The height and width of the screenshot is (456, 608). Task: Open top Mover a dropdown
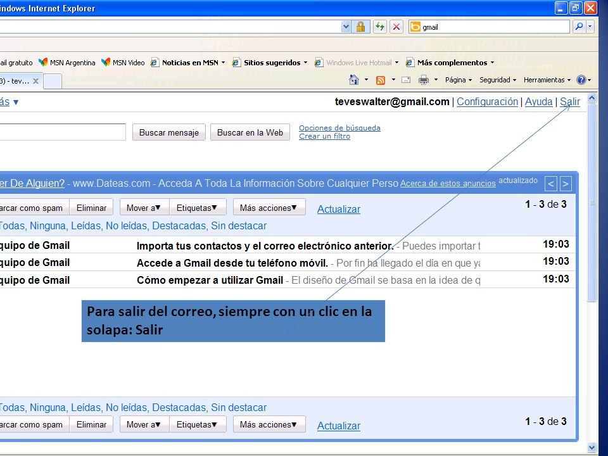(144, 208)
